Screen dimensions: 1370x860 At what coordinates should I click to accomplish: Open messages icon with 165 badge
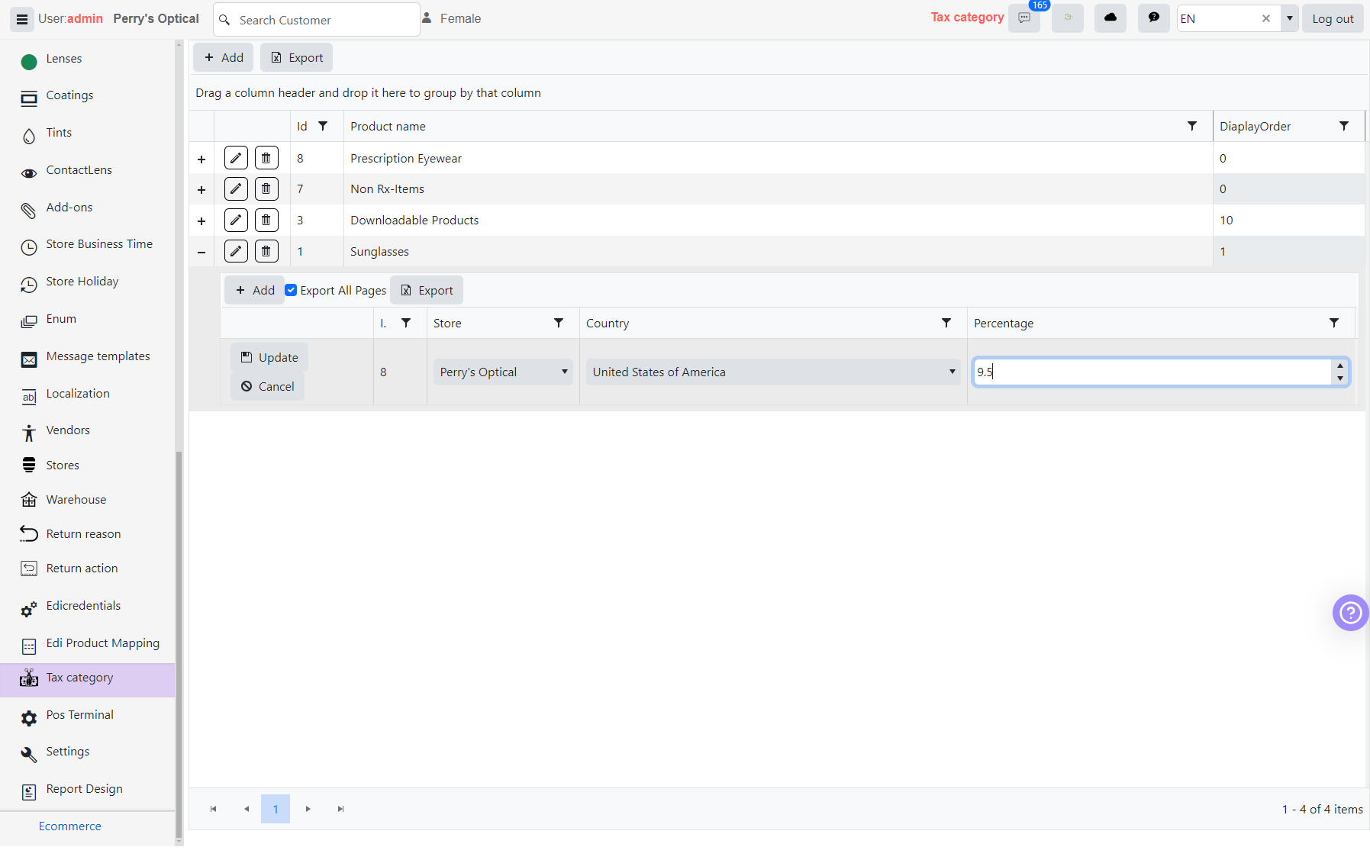[x=1024, y=18]
